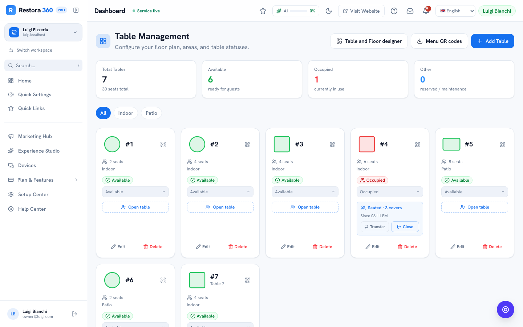Toggle dark mode moon icon
The image size is (523, 327).
[x=329, y=11]
